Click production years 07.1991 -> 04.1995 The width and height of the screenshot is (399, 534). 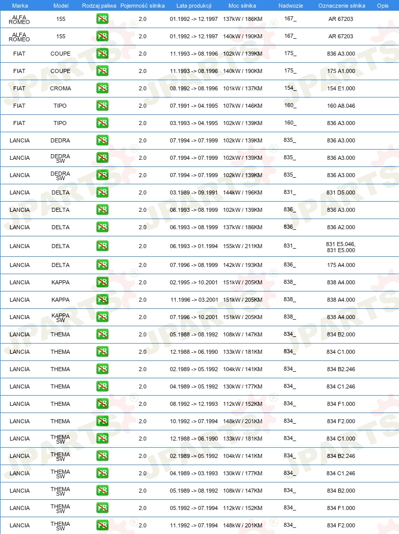pyautogui.click(x=194, y=106)
